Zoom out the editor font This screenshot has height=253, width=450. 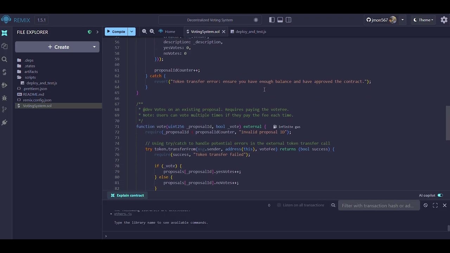pos(144,31)
